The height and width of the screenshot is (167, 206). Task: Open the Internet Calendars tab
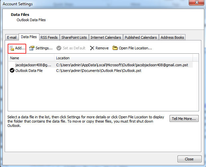click(x=106, y=37)
